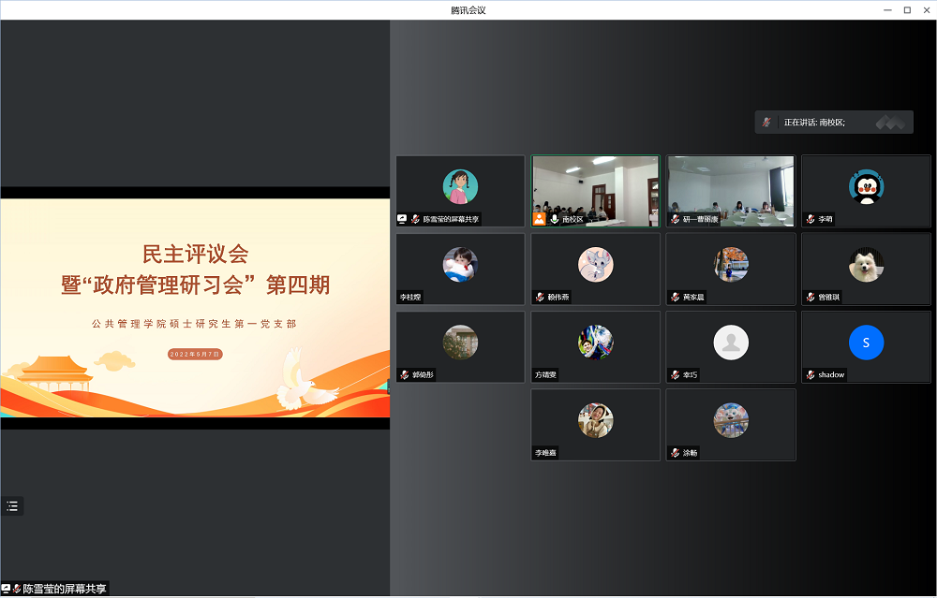Screen dimensions: 937x598
Task: Click the muted mic icon beside shadow
Action: coord(811,375)
